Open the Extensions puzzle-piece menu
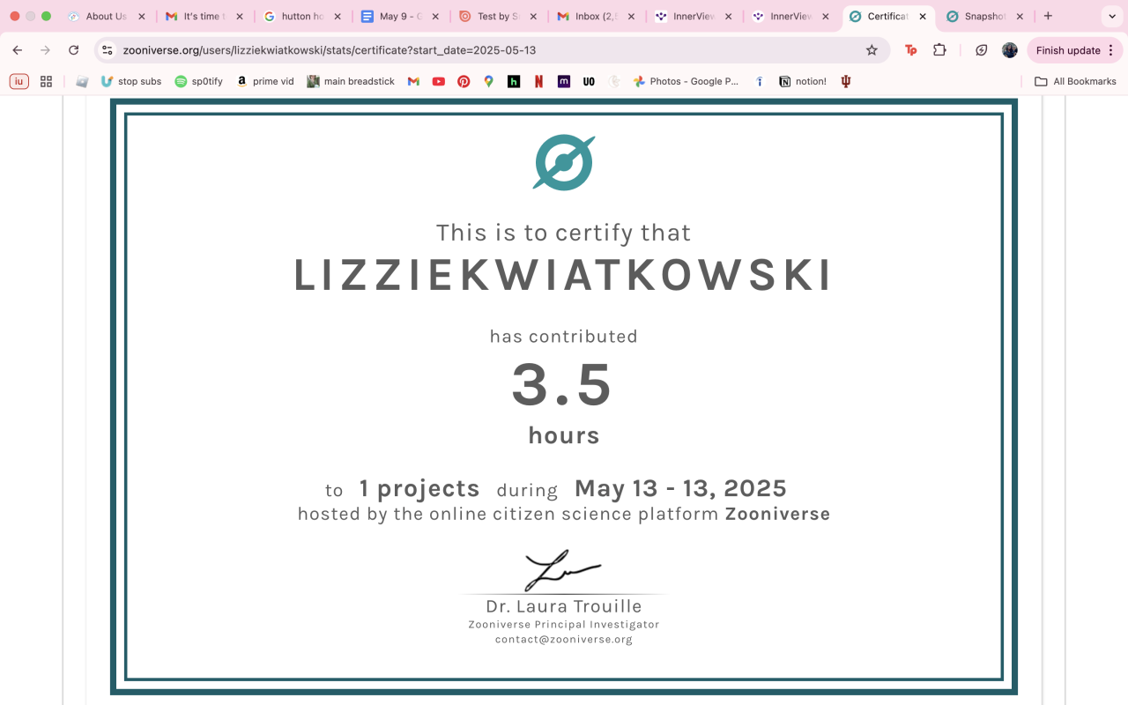Image resolution: width=1128 pixels, height=705 pixels. [939, 50]
